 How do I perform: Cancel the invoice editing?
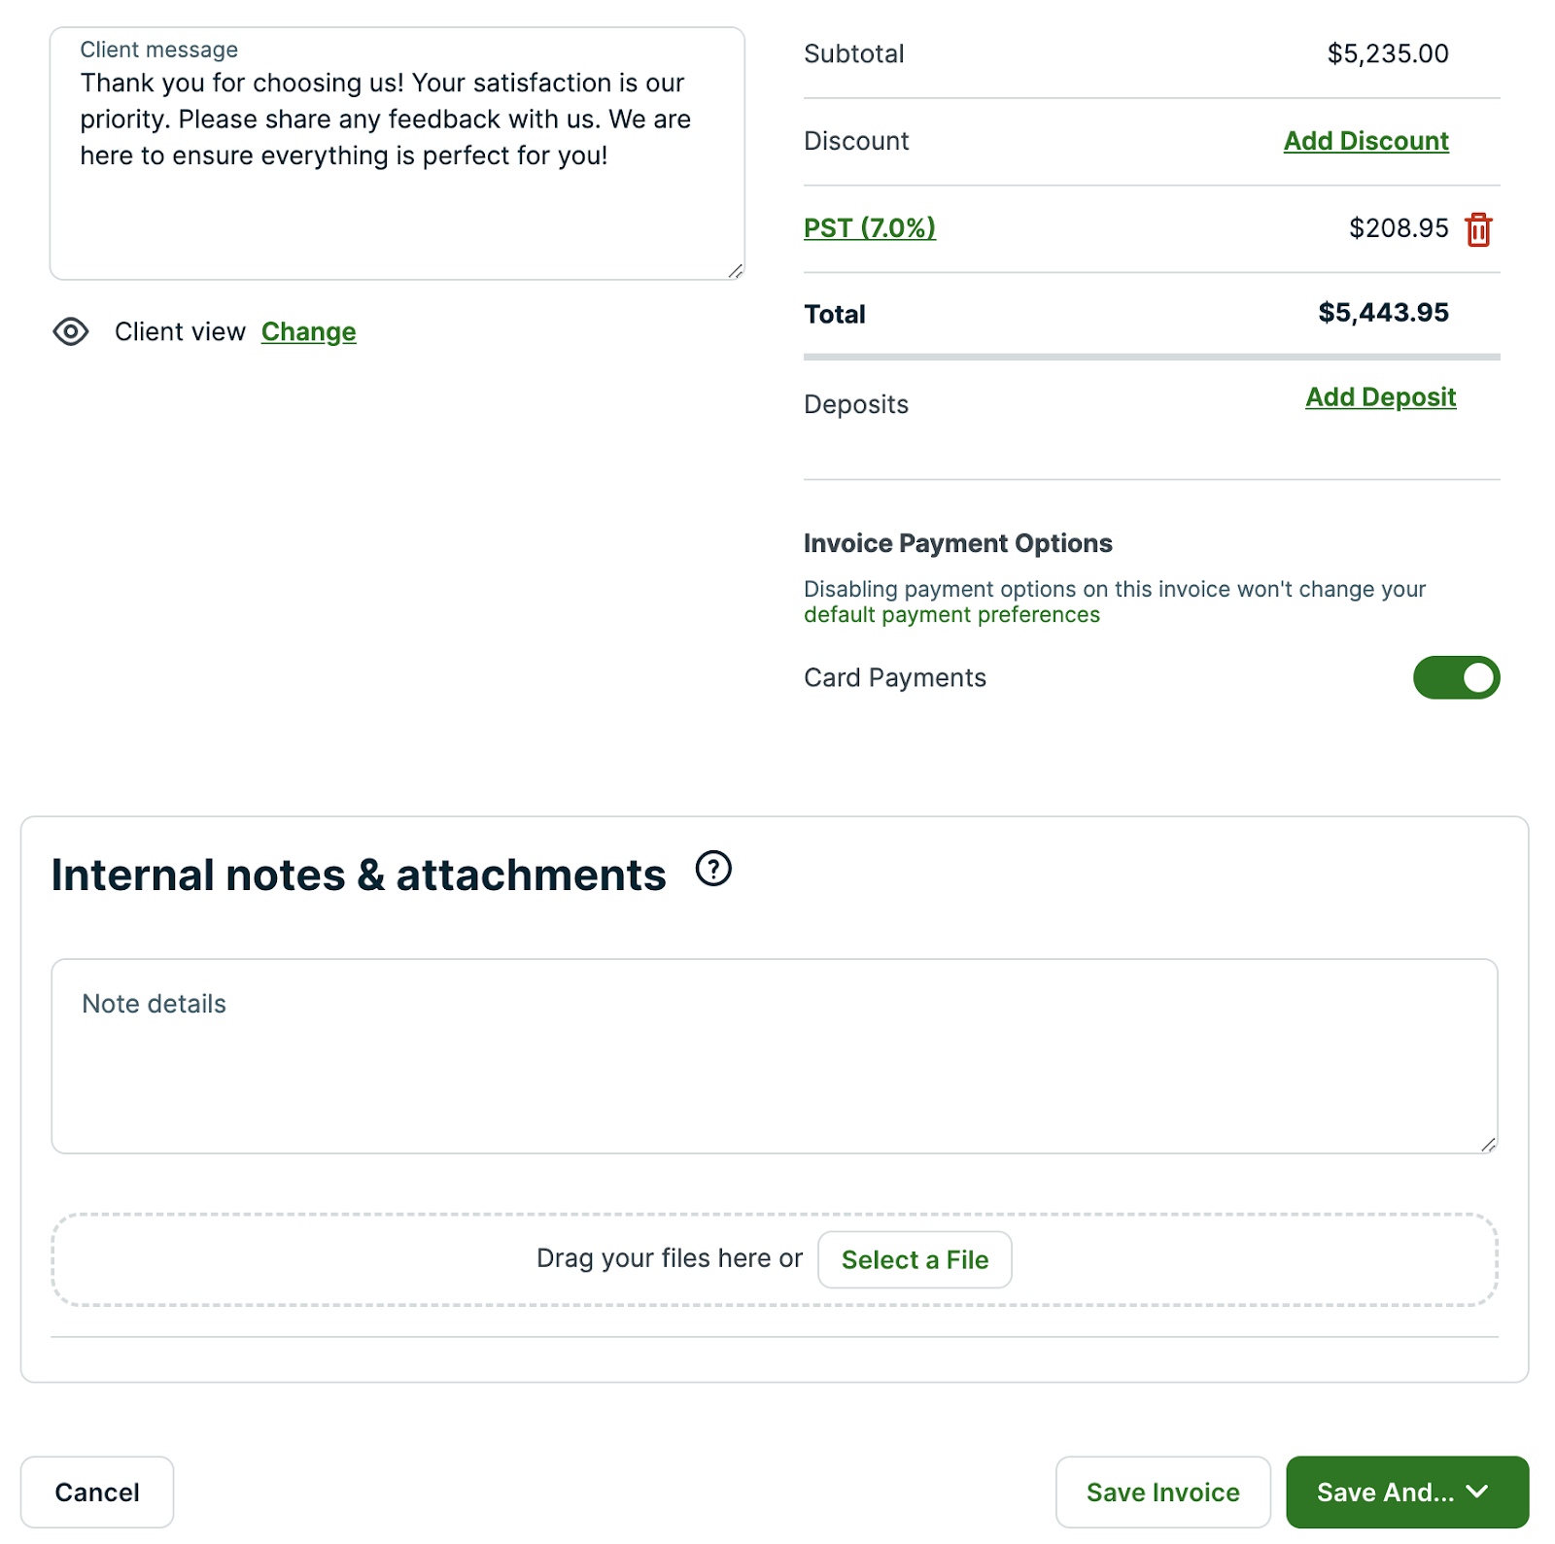(x=97, y=1492)
